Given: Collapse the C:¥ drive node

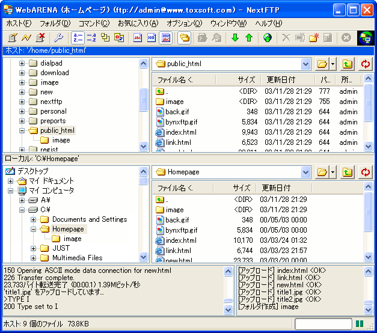Looking at the screenshot, I should [22, 210].
